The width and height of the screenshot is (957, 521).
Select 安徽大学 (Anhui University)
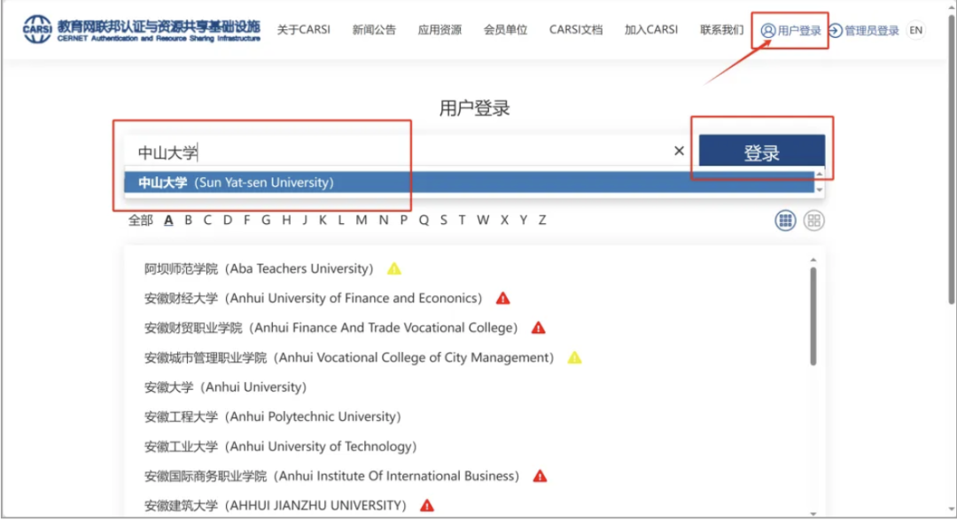[x=225, y=387]
